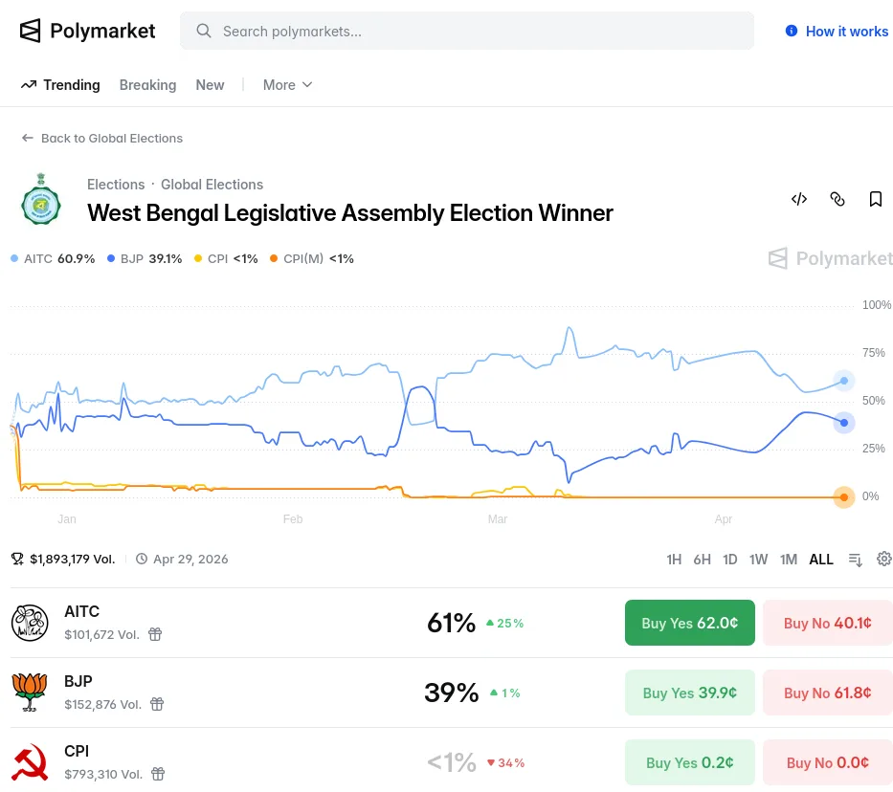Copy the market link icon
The height and width of the screenshot is (792, 893).
click(837, 199)
